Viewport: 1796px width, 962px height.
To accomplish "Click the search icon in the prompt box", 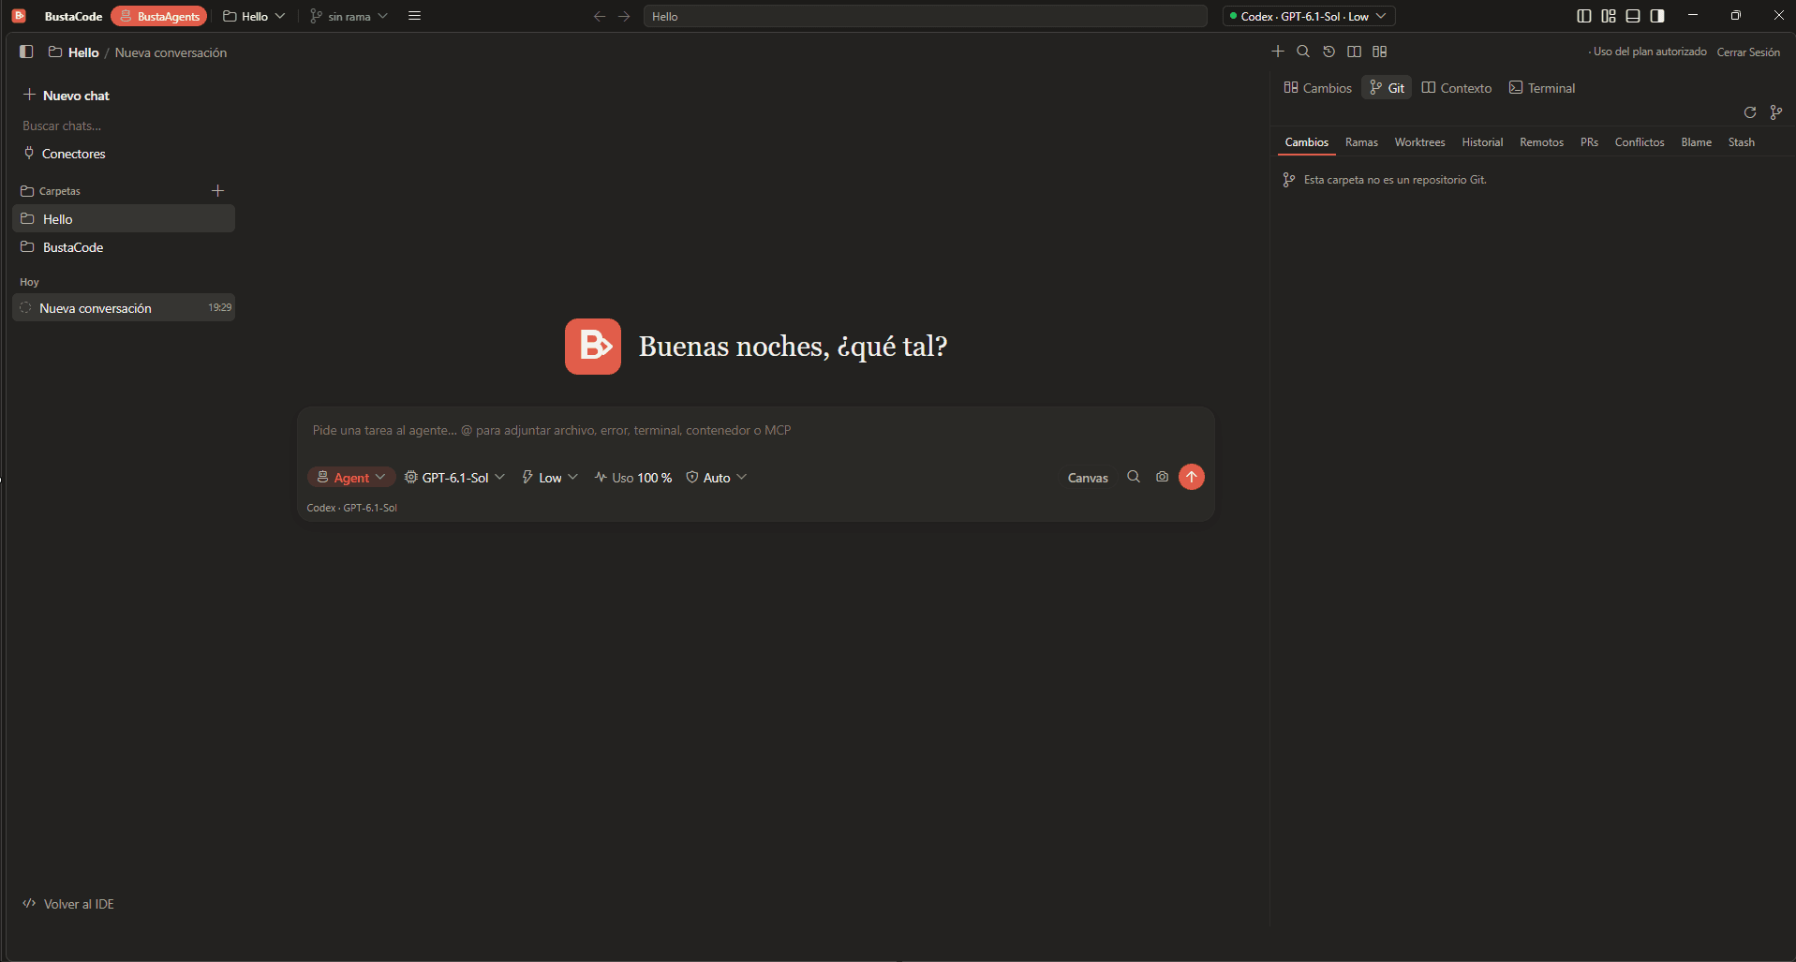I will pos(1134,477).
